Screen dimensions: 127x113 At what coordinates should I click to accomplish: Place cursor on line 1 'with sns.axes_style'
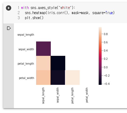click(48, 8)
